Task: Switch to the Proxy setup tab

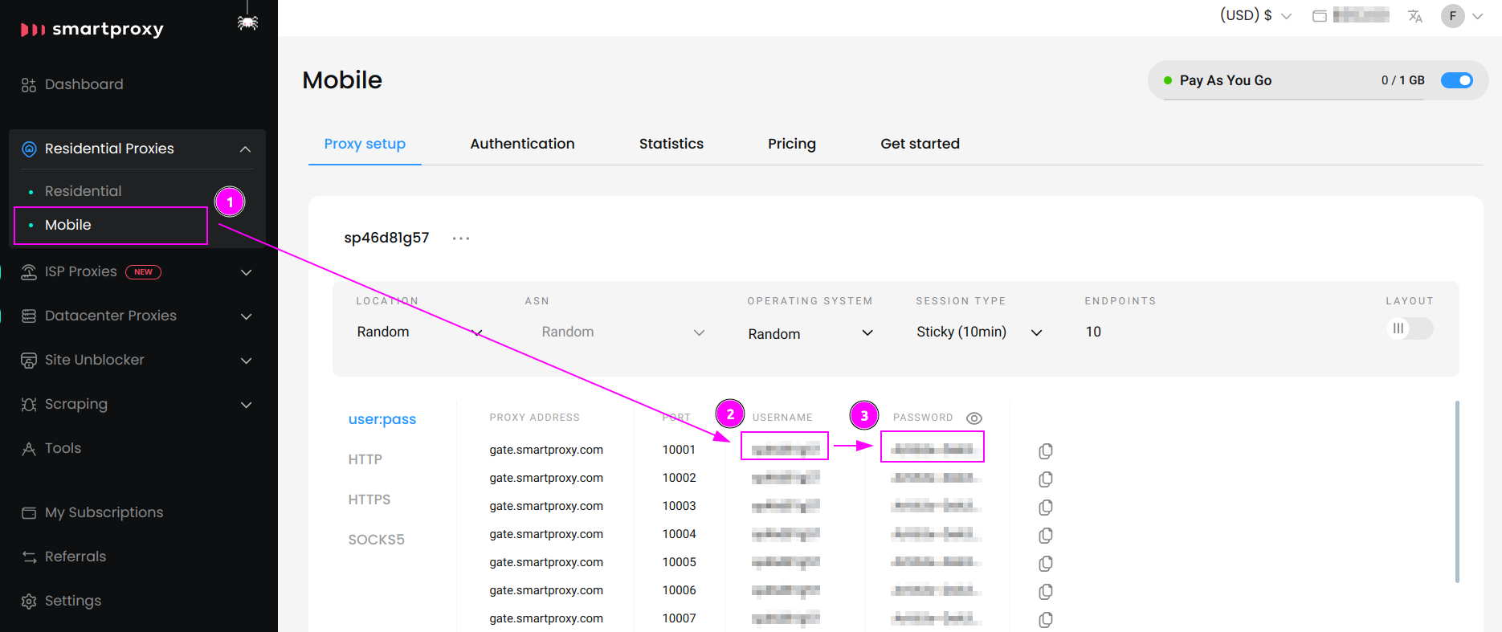Action: tap(365, 144)
